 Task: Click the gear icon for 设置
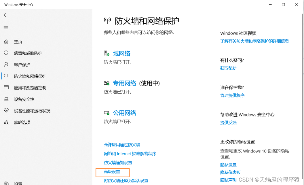[6, 184]
